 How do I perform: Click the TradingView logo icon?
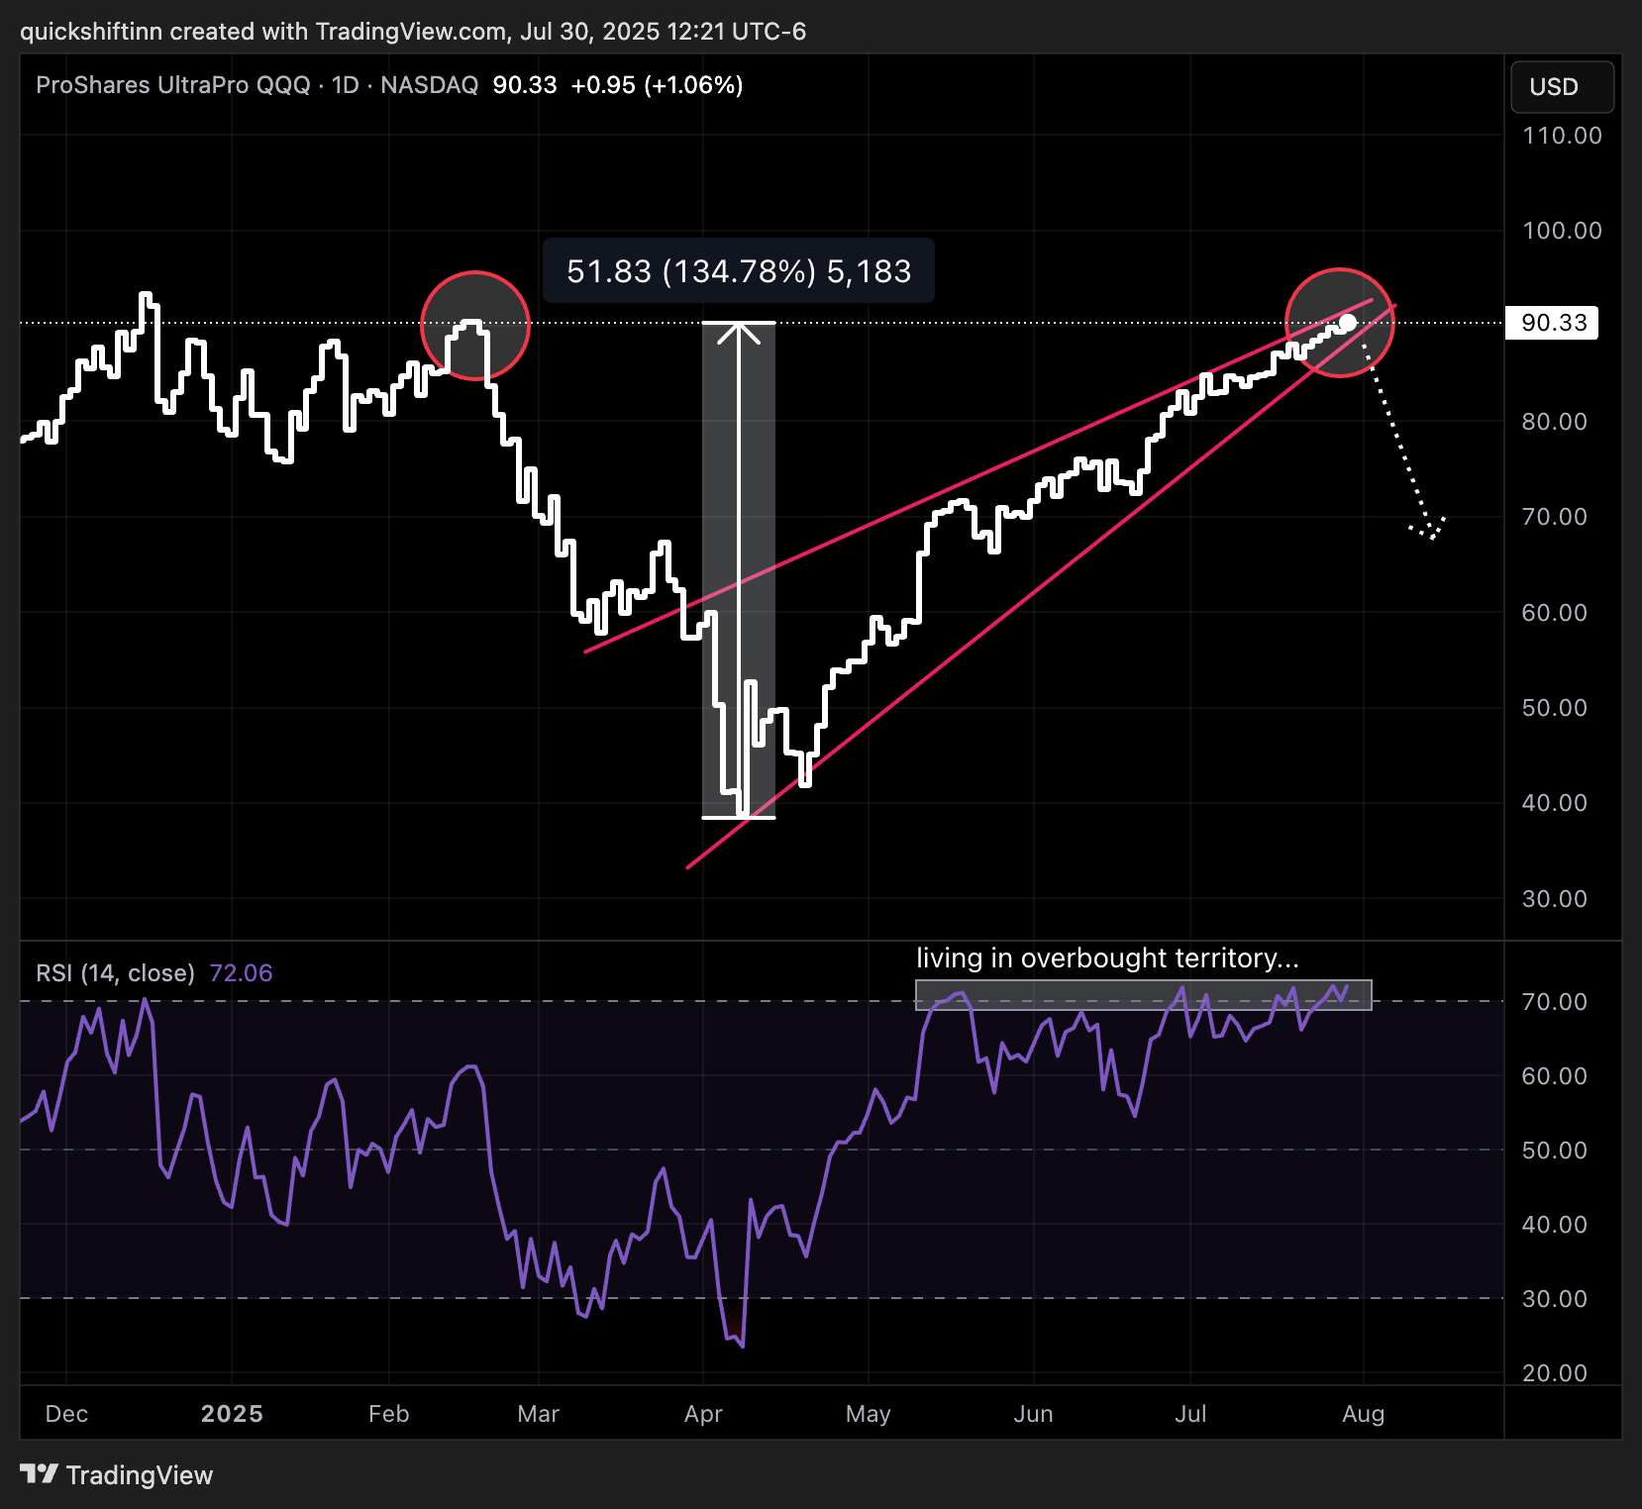(x=40, y=1474)
